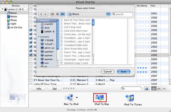Switch folder dialog to icon view
Screen dimensions: 171x112
53,14
